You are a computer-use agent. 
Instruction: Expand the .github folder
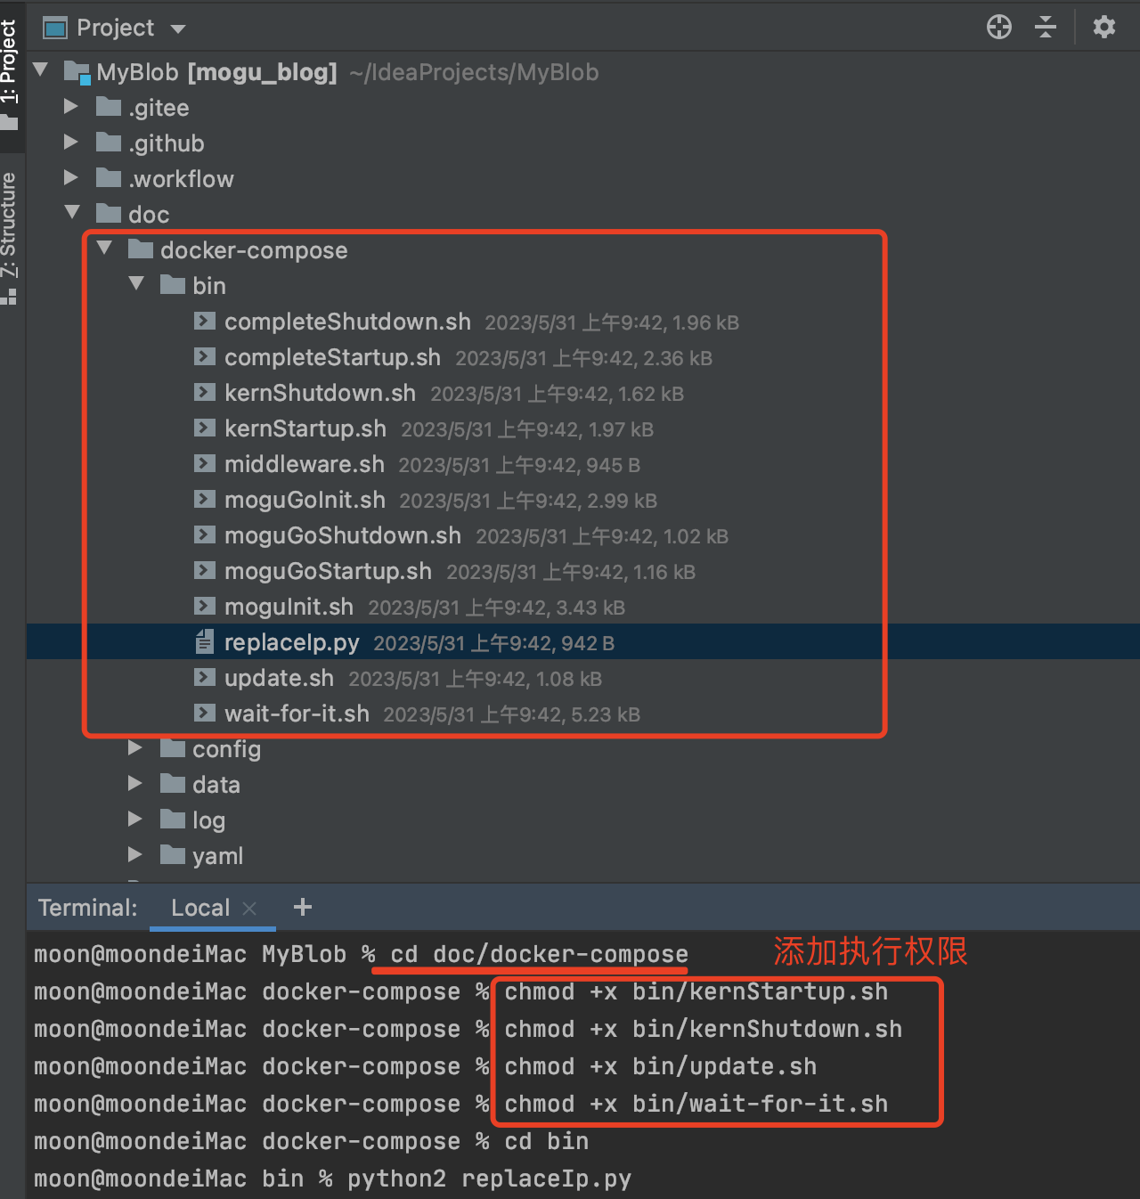point(71,143)
